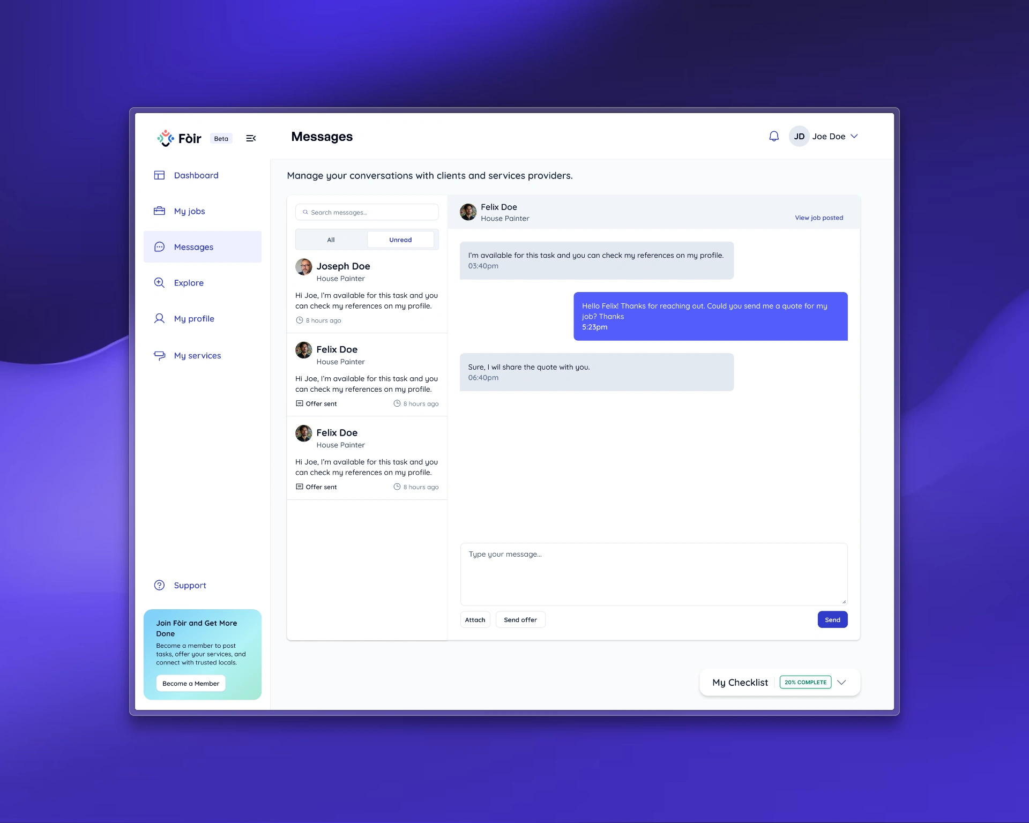
Task: Click Joe Doe username in header
Action: (x=829, y=137)
